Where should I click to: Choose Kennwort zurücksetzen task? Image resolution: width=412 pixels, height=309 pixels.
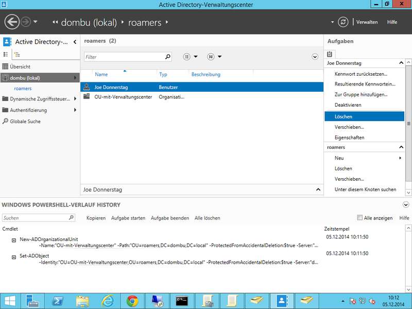(x=361, y=74)
